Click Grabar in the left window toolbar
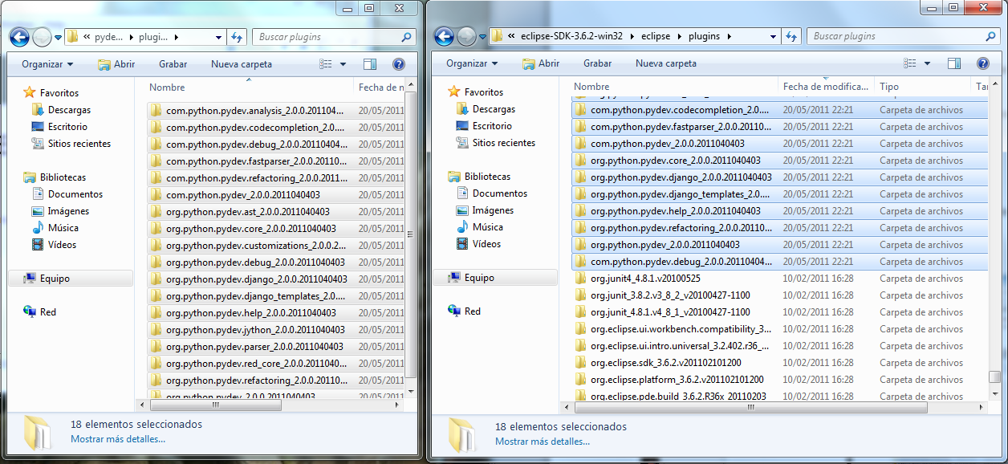 pos(173,64)
